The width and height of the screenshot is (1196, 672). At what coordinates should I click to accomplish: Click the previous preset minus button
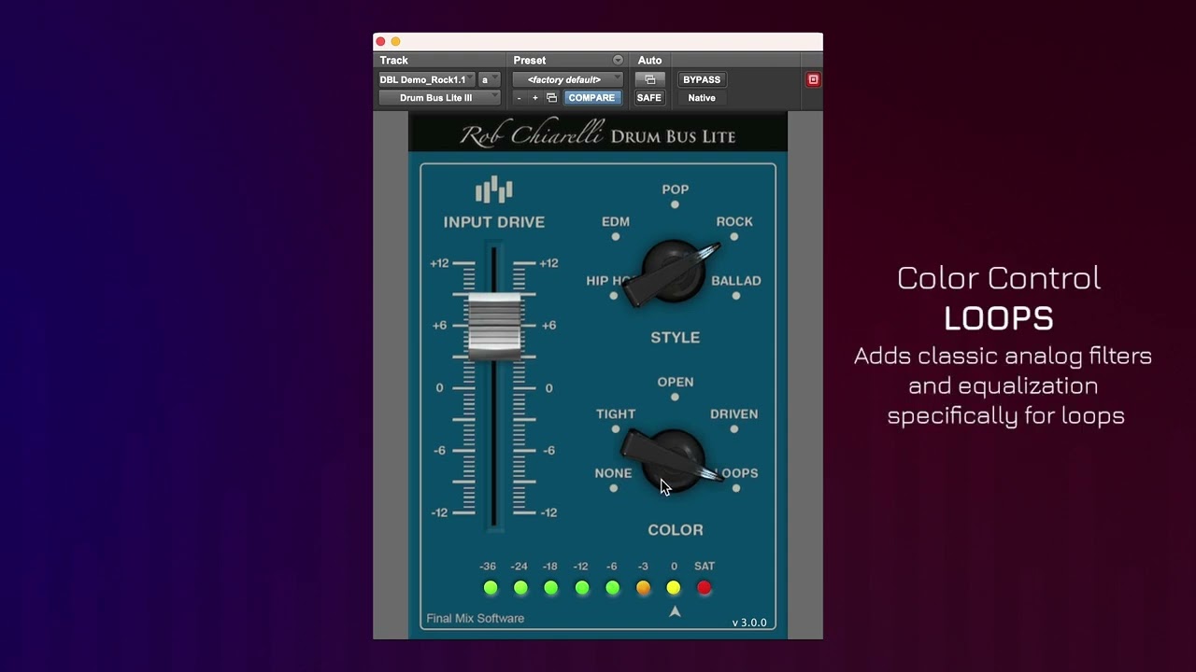[x=520, y=98]
